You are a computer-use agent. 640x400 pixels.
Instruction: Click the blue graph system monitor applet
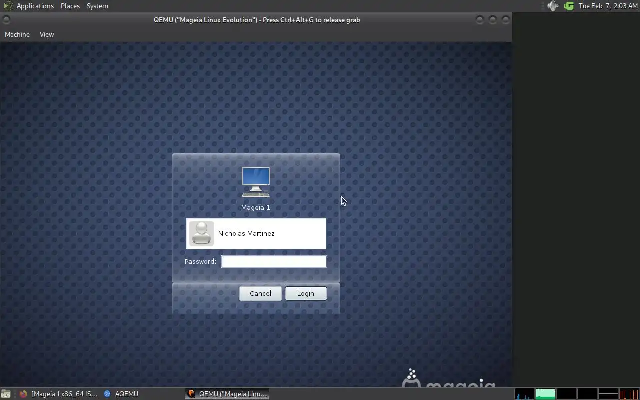point(524,394)
